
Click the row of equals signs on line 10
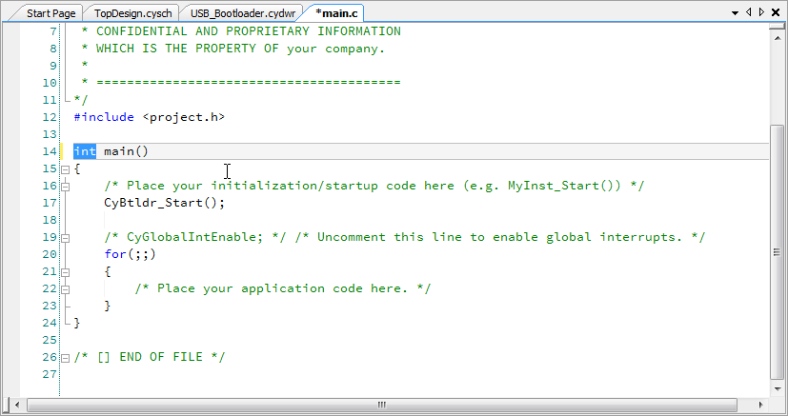(249, 82)
